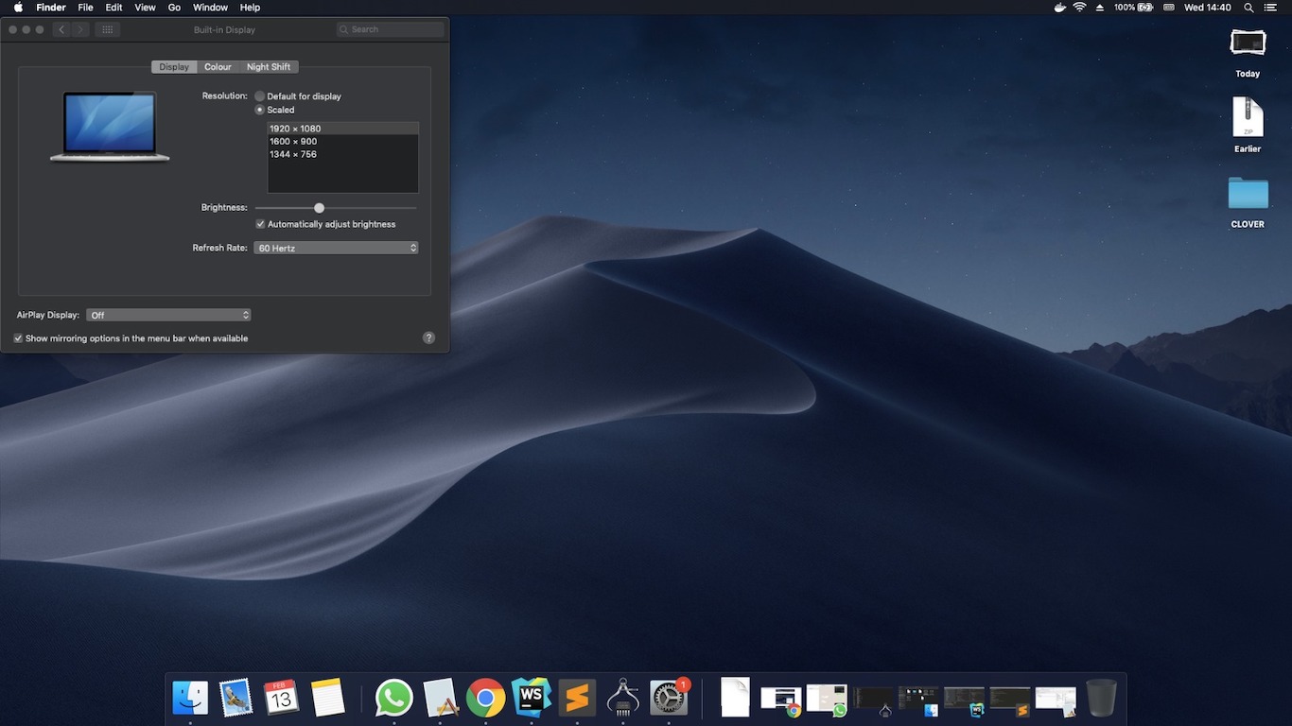Open the keyboard input menu bar icon

coord(1168,8)
